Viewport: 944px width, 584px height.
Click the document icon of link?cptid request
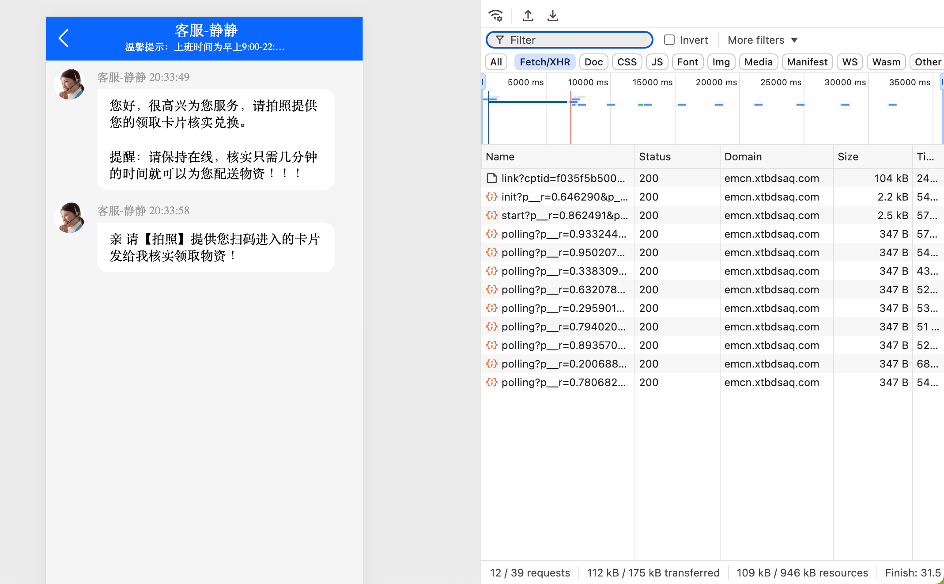pyautogui.click(x=491, y=178)
